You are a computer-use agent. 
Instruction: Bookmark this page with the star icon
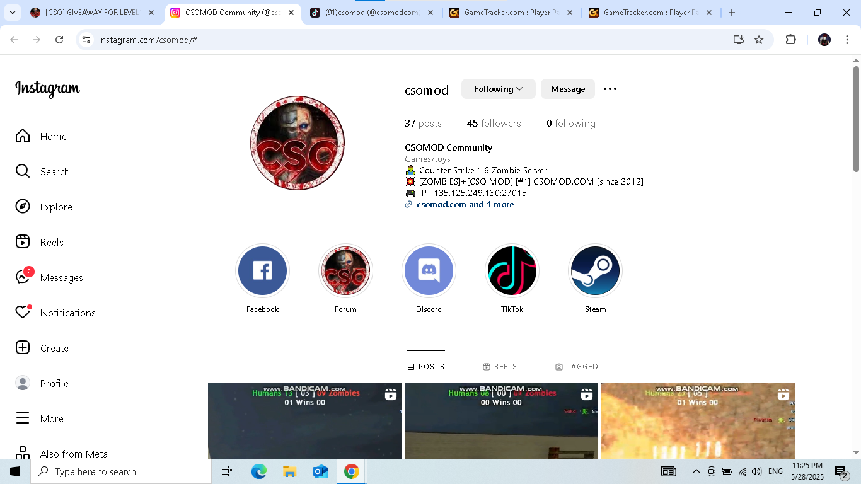click(759, 40)
